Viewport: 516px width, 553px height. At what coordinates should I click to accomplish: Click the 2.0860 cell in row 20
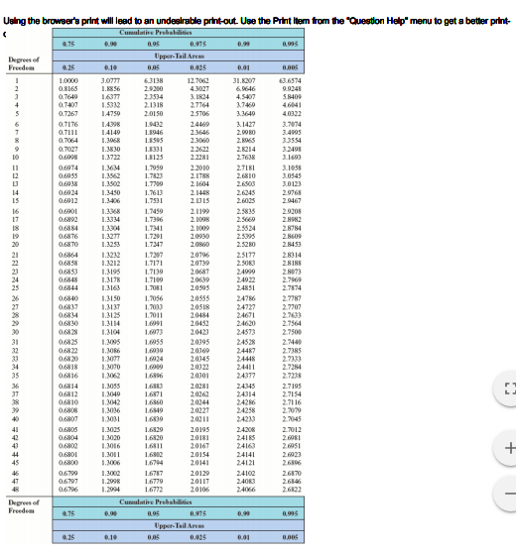199,245
